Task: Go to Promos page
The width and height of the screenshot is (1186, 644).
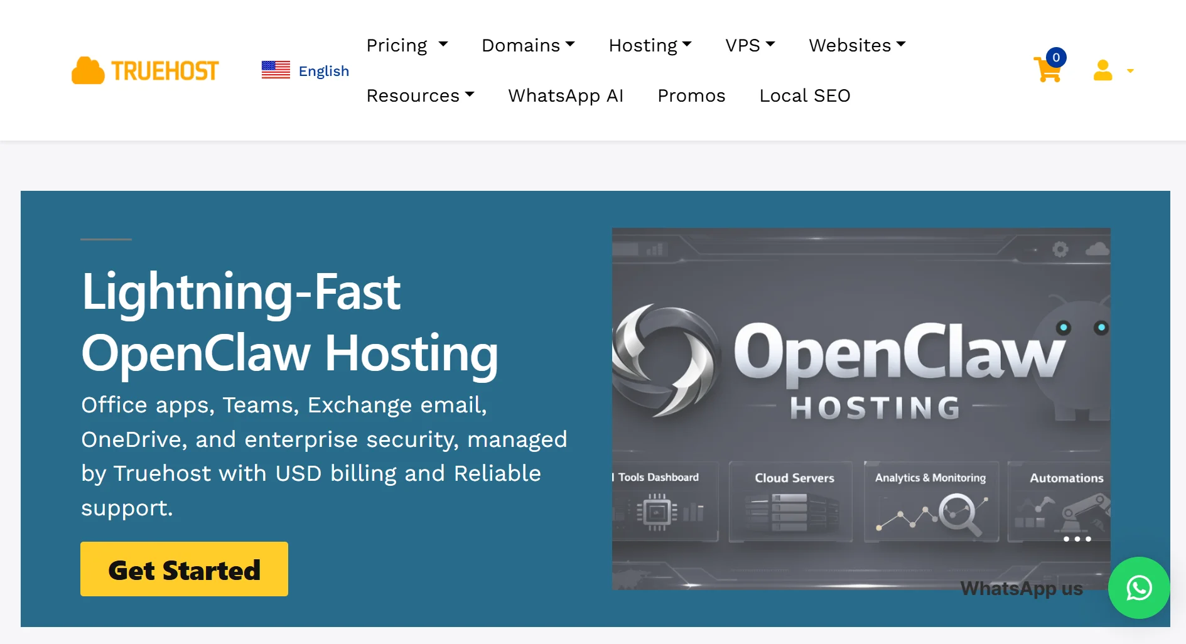Action: [x=691, y=95]
